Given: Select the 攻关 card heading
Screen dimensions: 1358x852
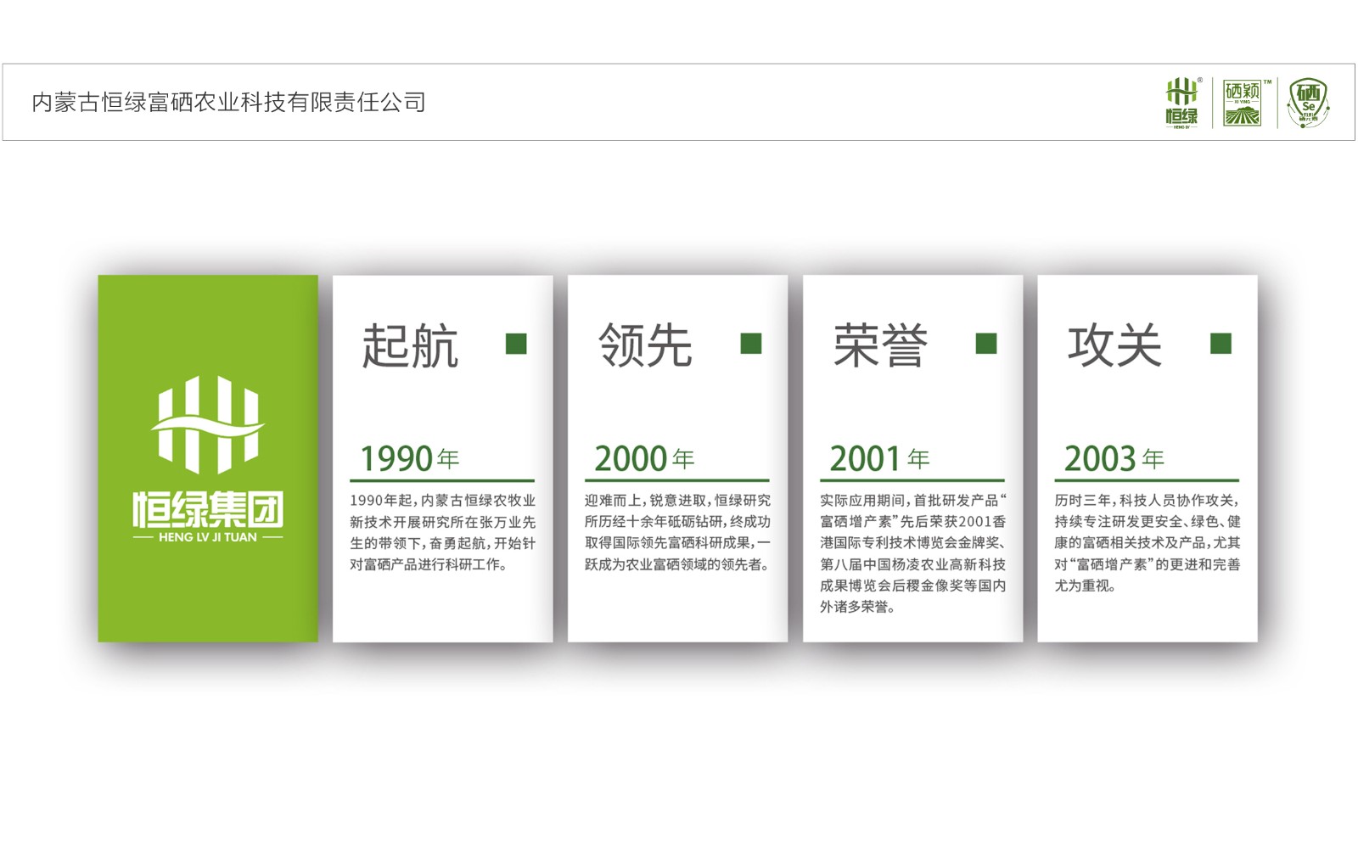Looking at the screenshot, I should coord(1114,346).
